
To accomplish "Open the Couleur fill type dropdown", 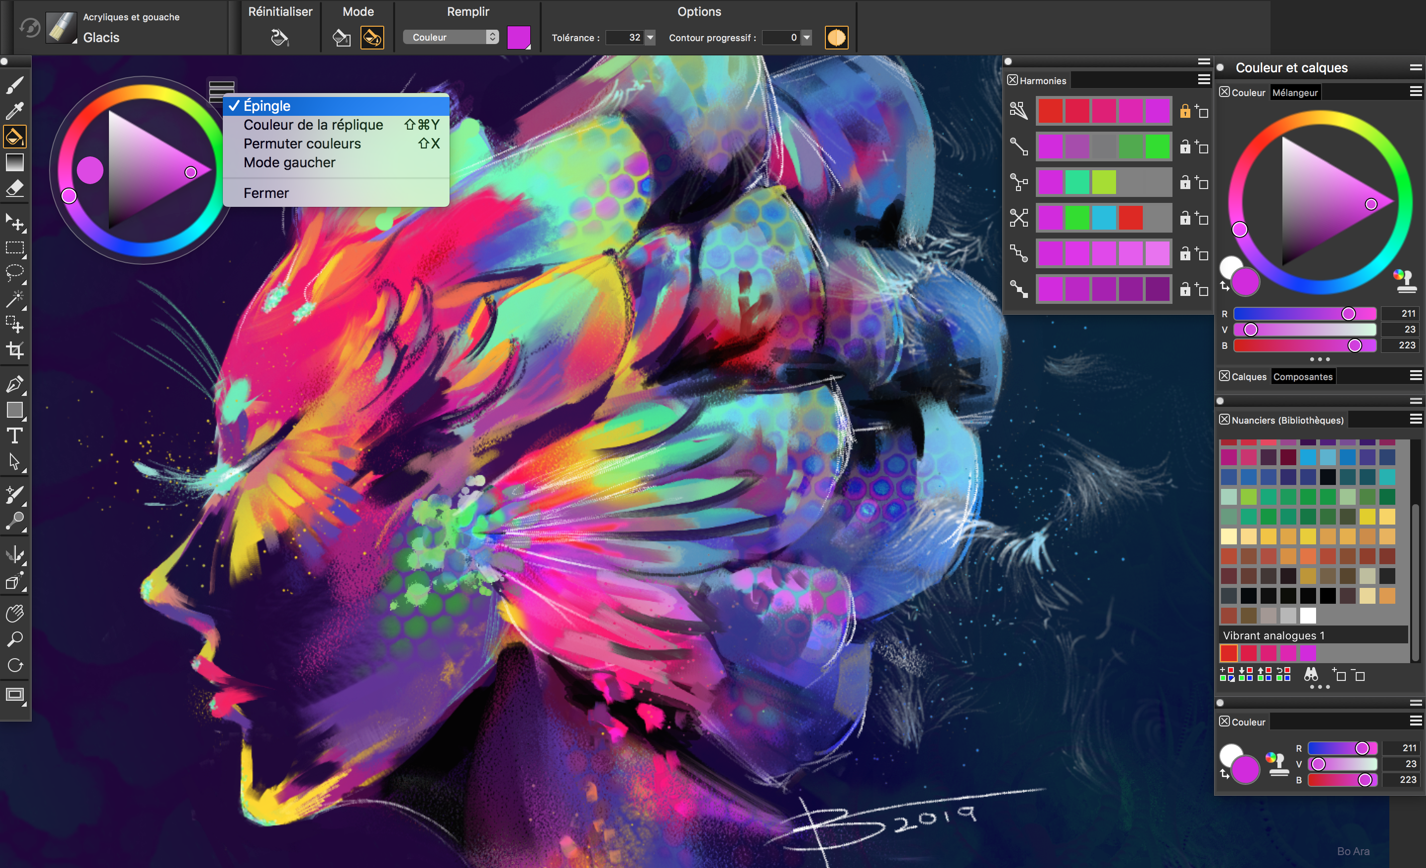I will [450, 38].
